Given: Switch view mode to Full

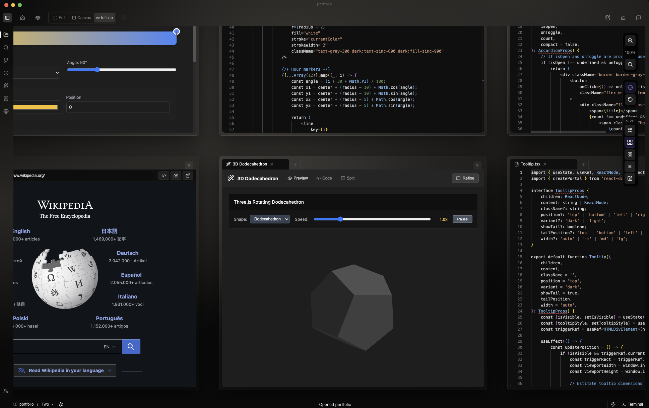Looking at the screenshot, I should click(x=59, y=18).
